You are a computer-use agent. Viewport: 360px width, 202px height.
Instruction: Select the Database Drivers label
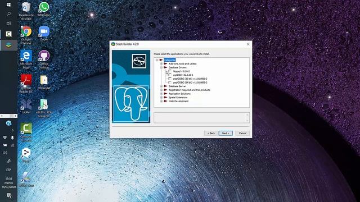click(178, 67)
